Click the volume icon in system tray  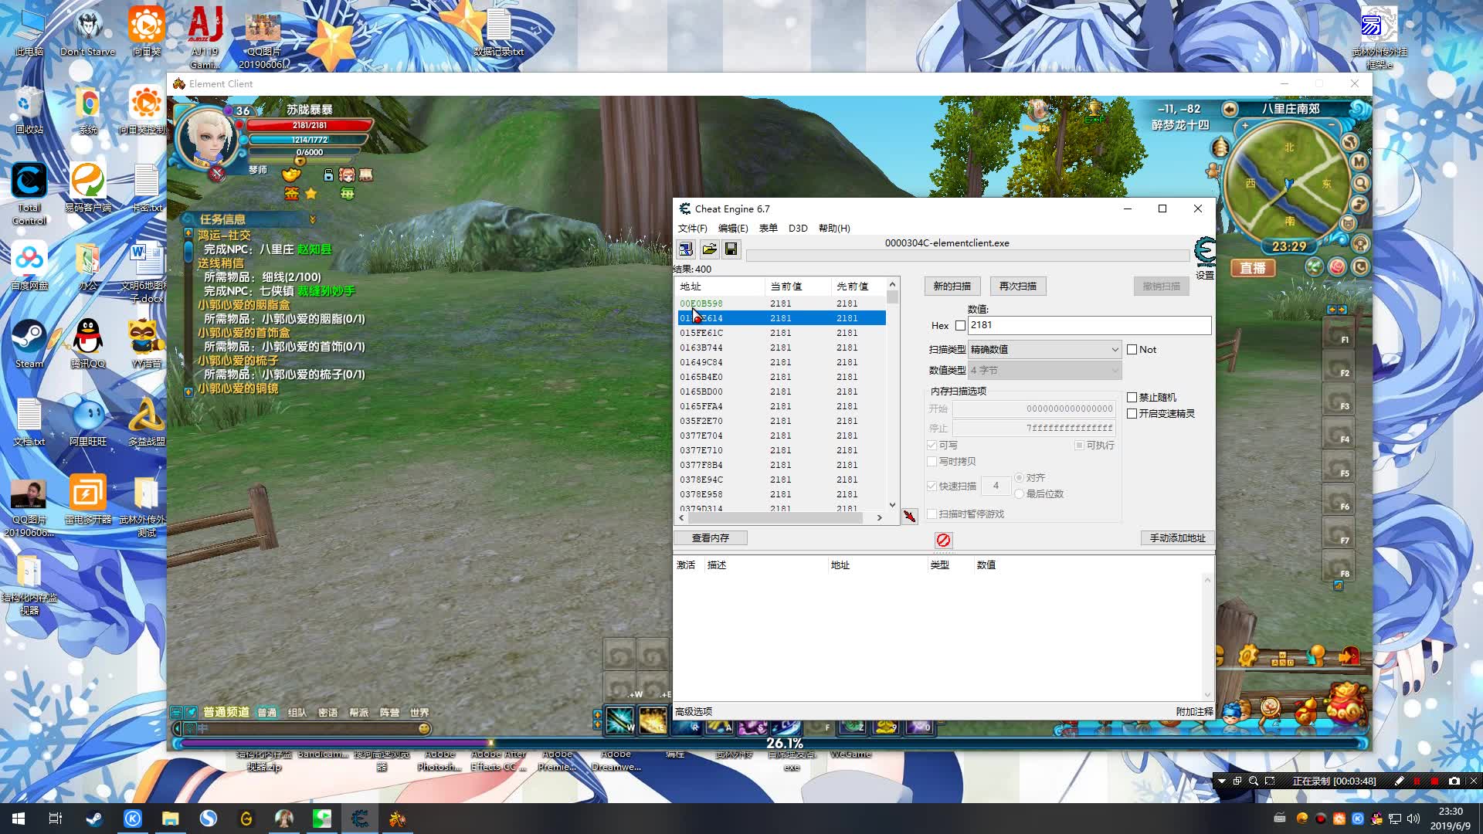[1413, 819]
